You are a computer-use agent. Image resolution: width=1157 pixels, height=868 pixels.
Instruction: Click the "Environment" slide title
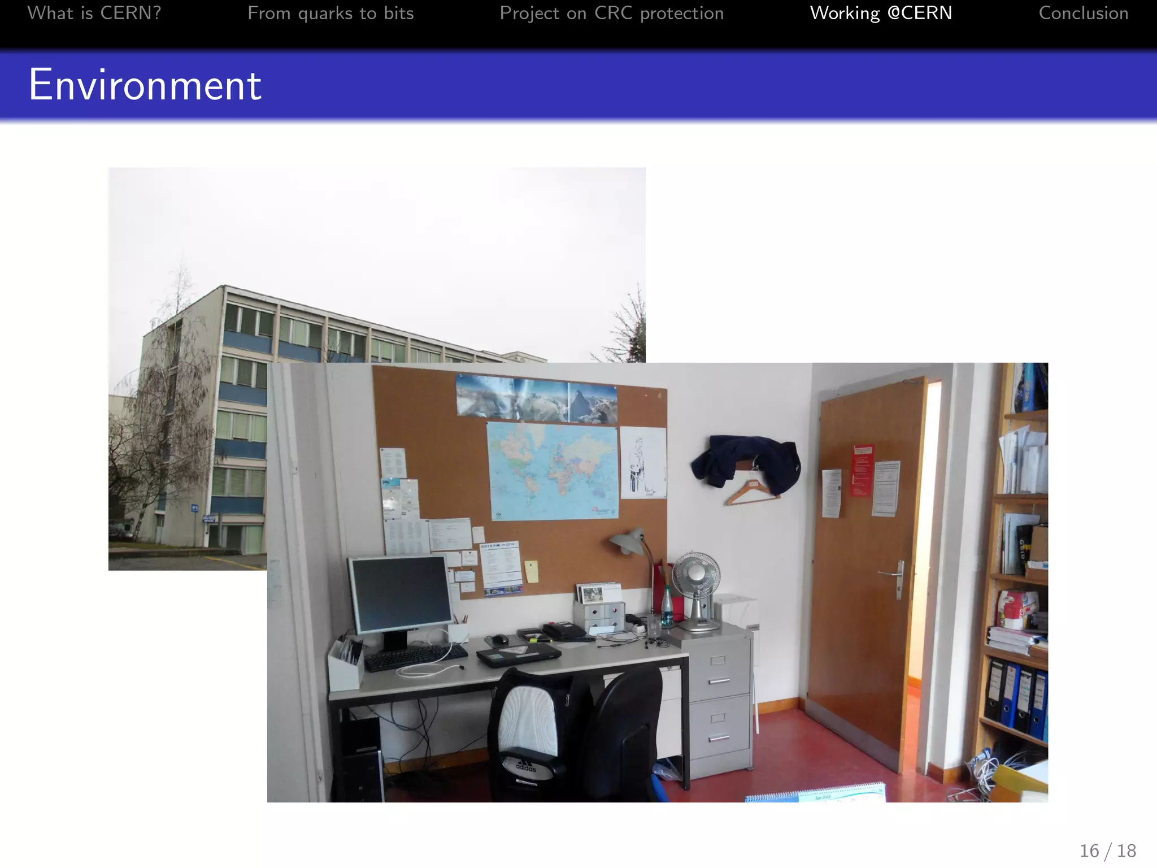click(x=145, y=85)
